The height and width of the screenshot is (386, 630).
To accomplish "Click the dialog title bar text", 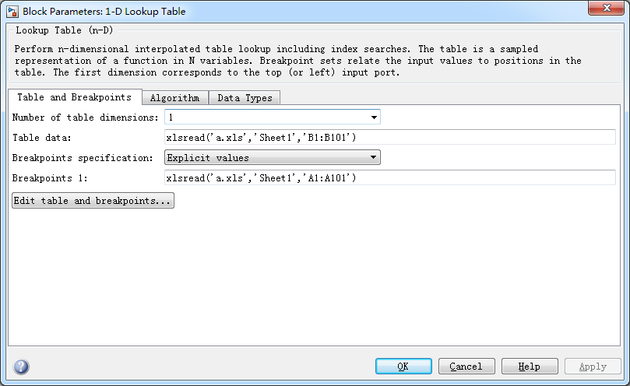I will tap(104, 12).
